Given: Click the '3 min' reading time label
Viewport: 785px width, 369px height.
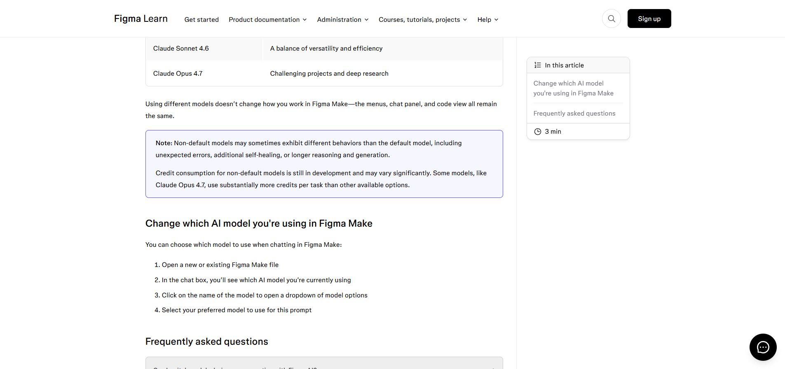Looking at the screenshot, I should pyautogui.click(x=553, y=132).
